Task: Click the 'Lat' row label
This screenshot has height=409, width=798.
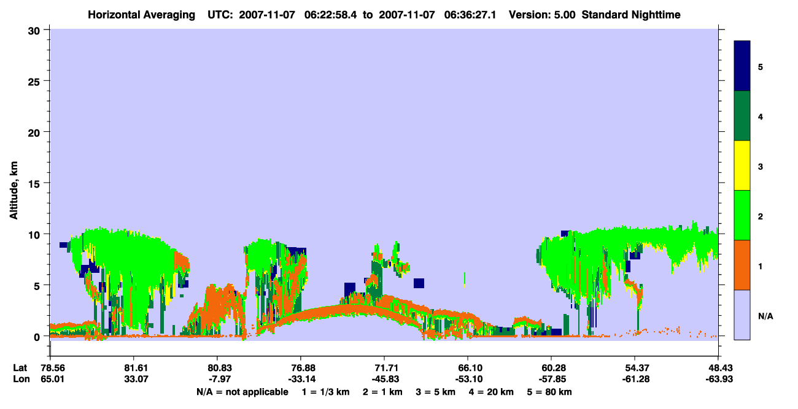Action: pos(19,367)
